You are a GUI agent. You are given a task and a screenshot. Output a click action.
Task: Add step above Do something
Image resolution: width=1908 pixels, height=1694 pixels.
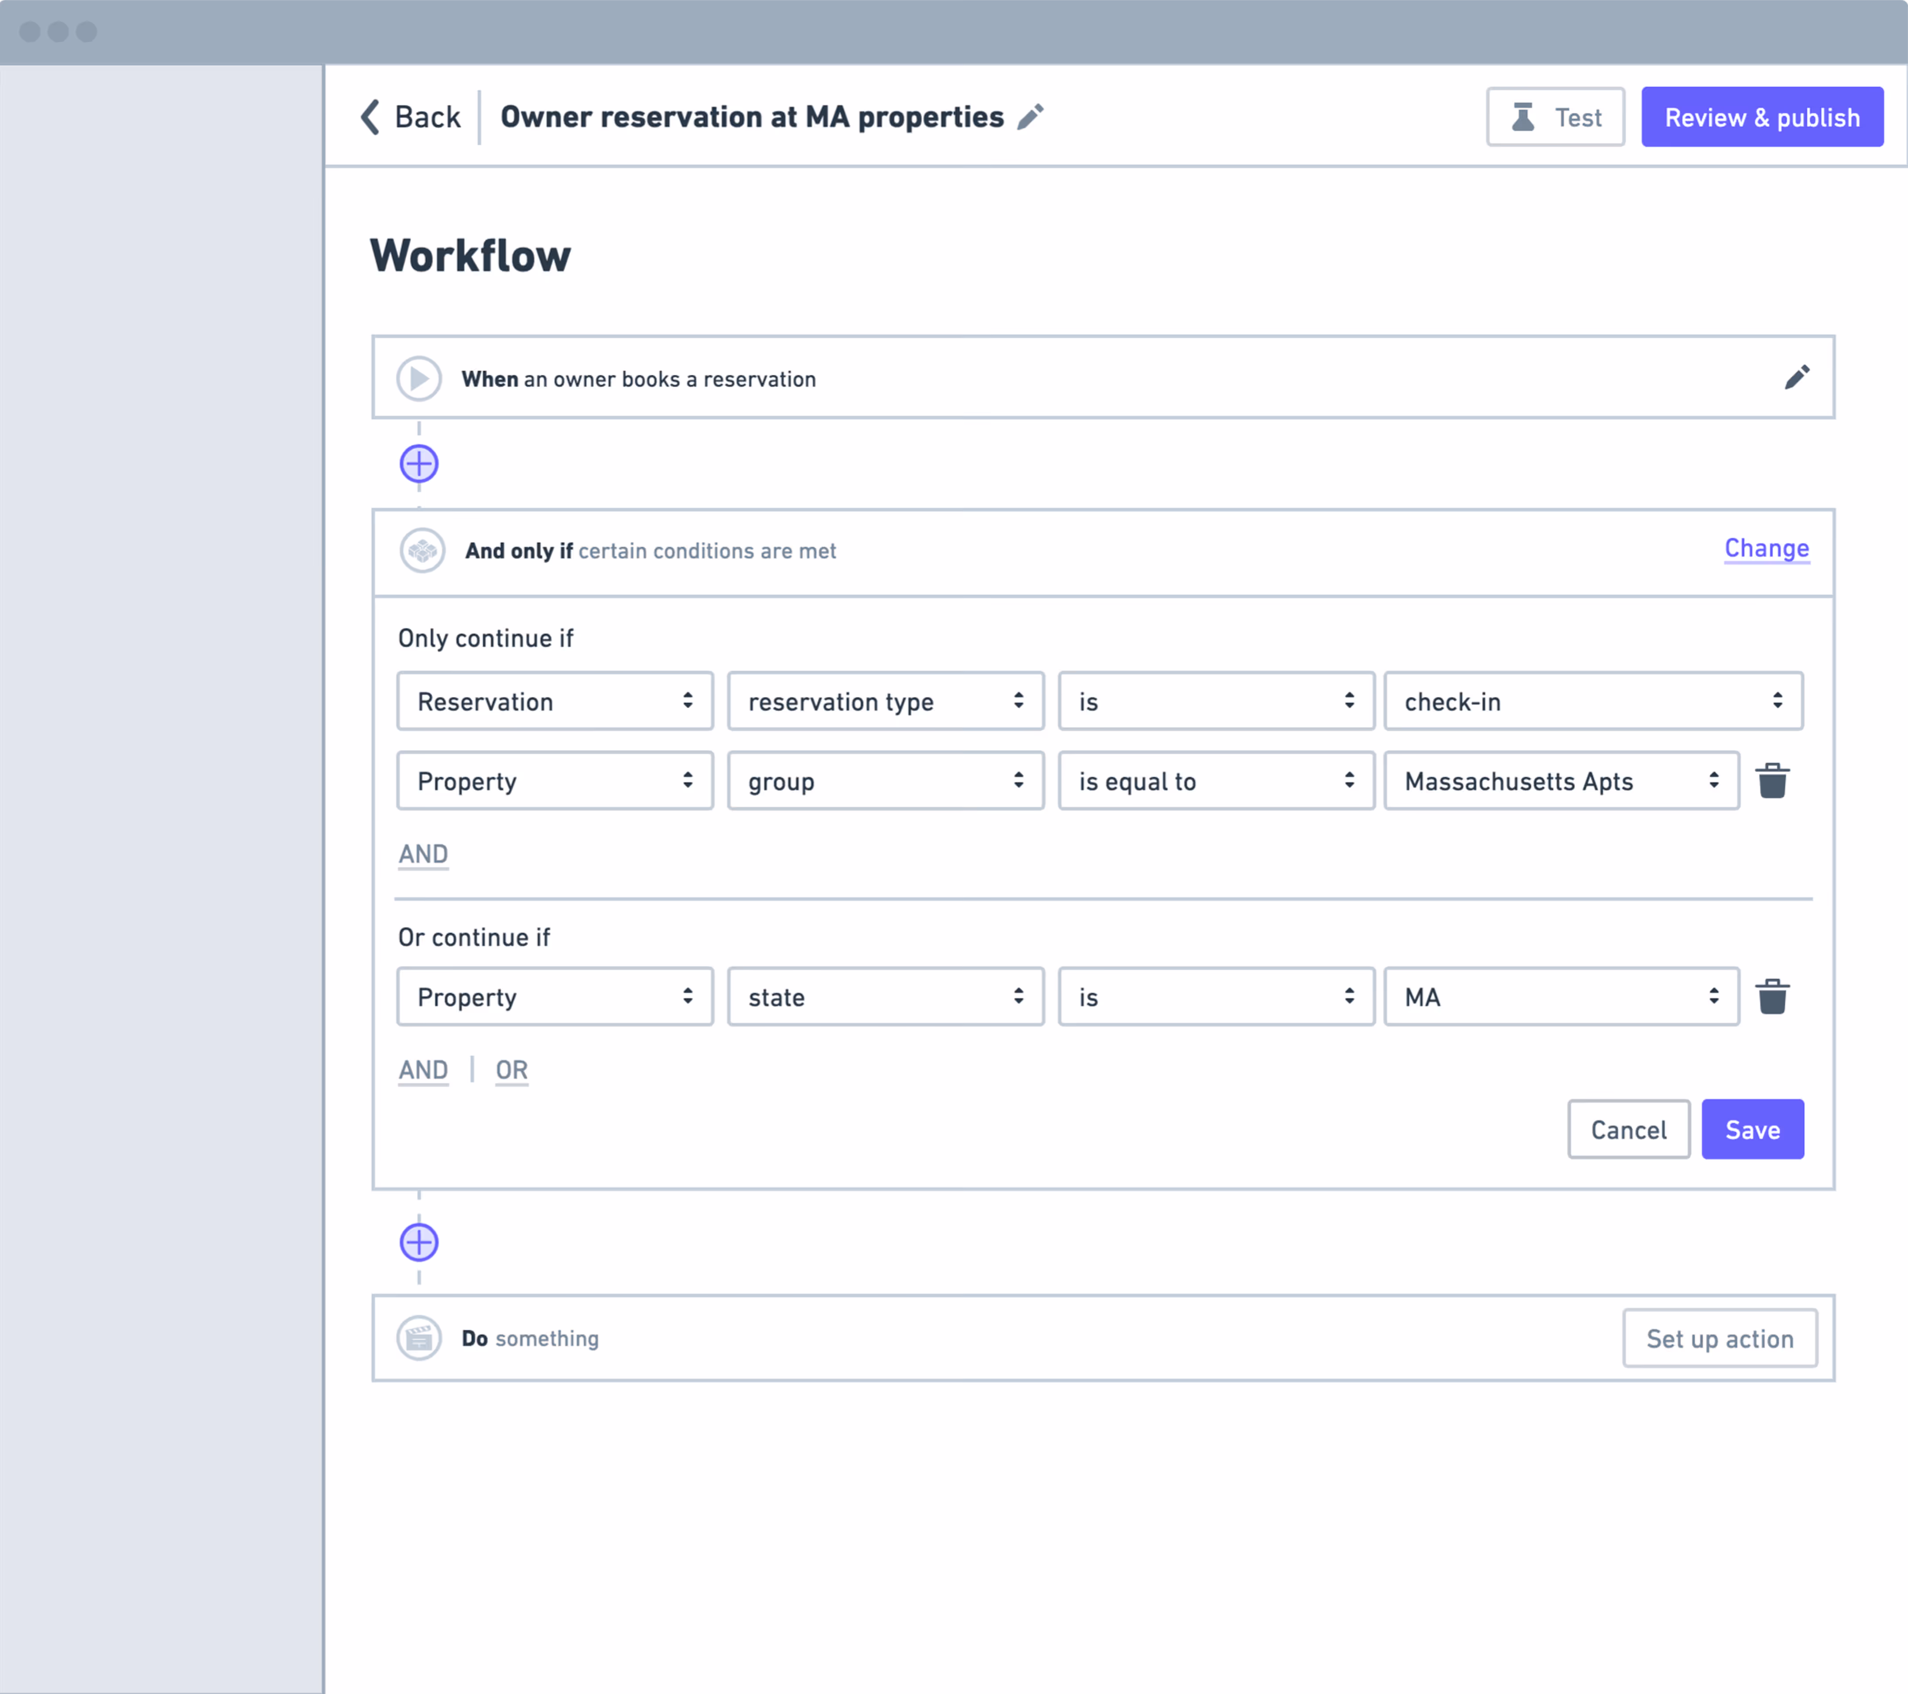[419, 1242]
